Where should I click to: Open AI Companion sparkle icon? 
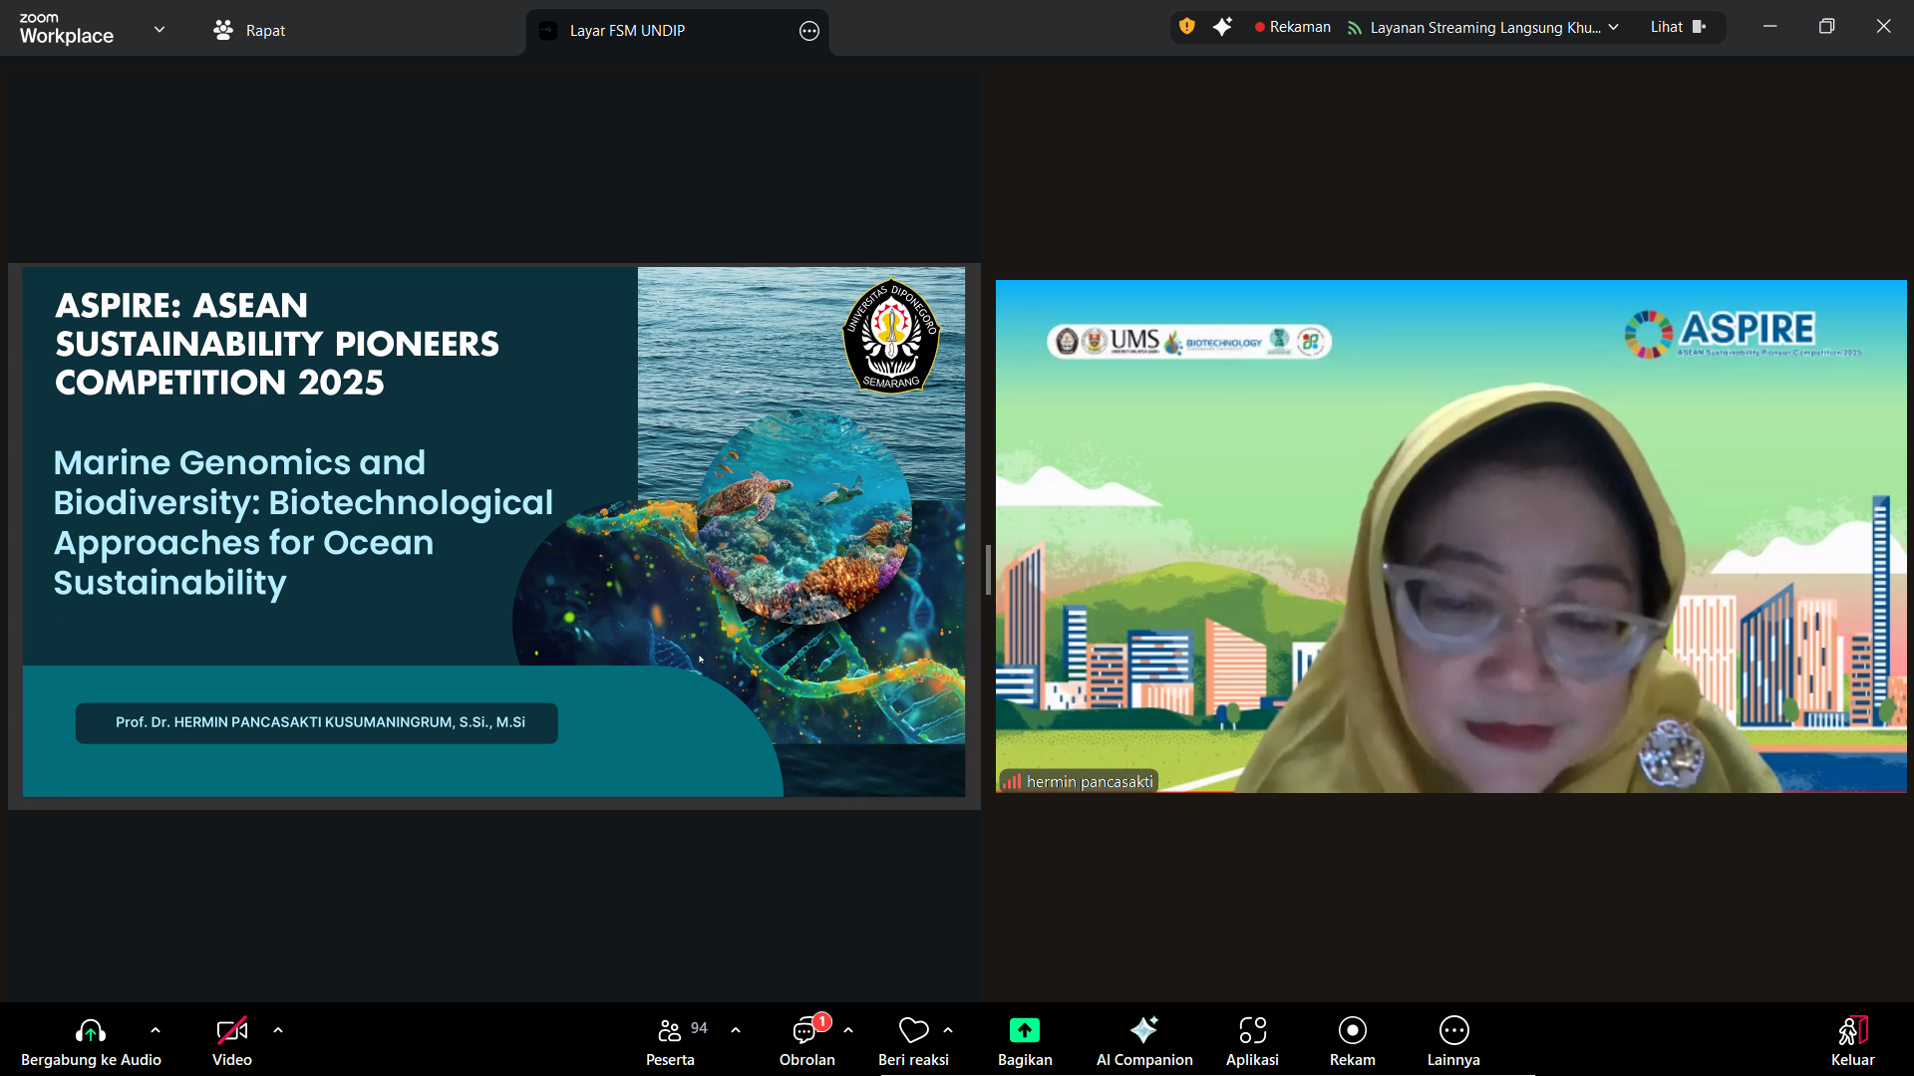pyautogui.click(x=1143, y=1030)
